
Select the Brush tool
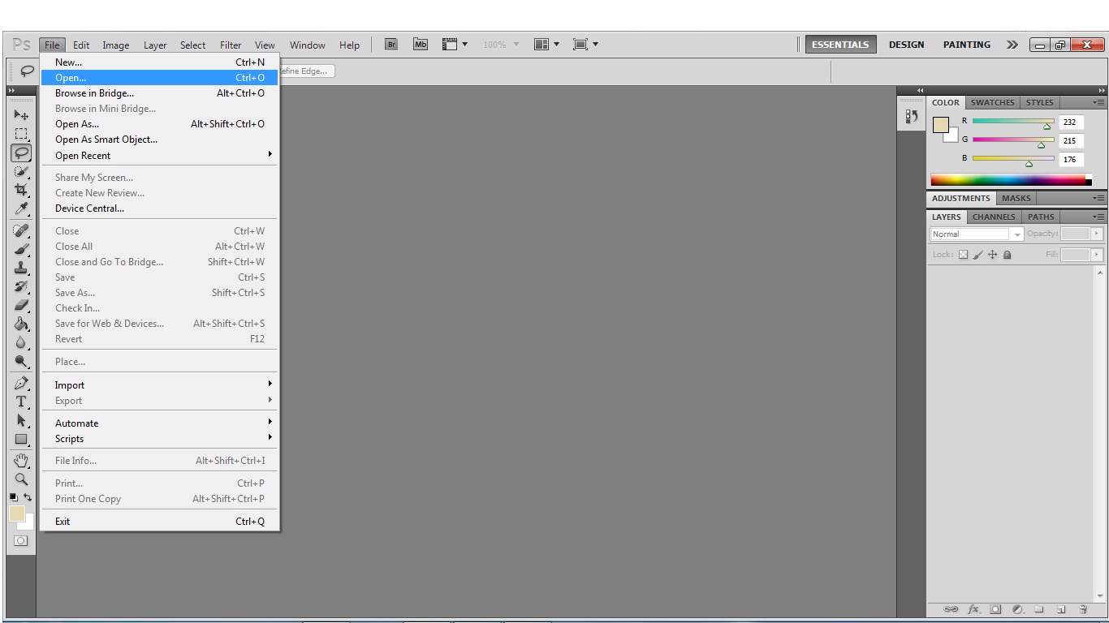(x=21, y=250)
